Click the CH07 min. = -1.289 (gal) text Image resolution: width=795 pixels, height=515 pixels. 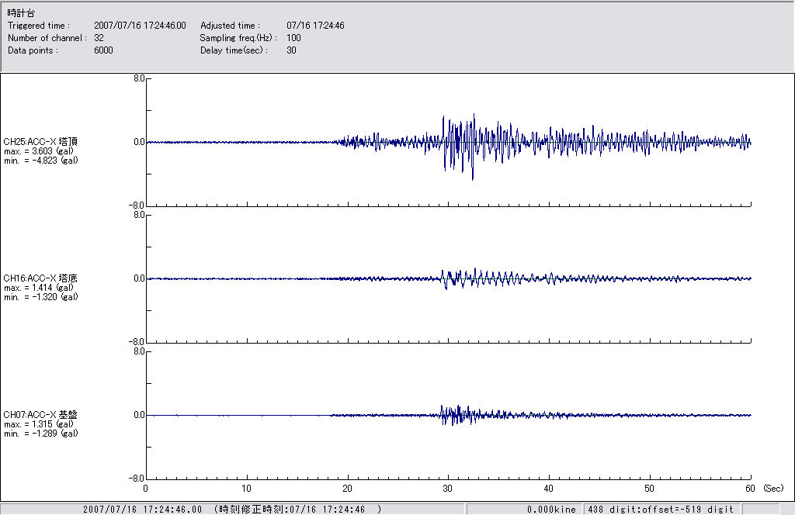(40, 433)
